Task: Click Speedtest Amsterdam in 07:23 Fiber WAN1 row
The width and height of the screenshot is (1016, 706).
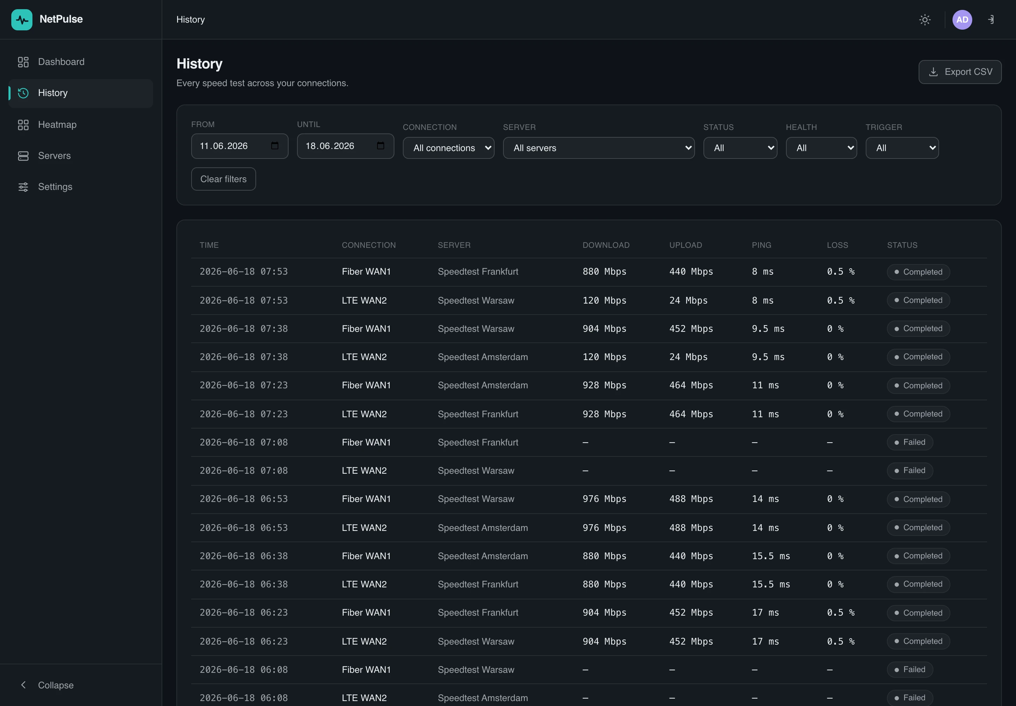Action: pyautogui.click(x=483, y=385)
